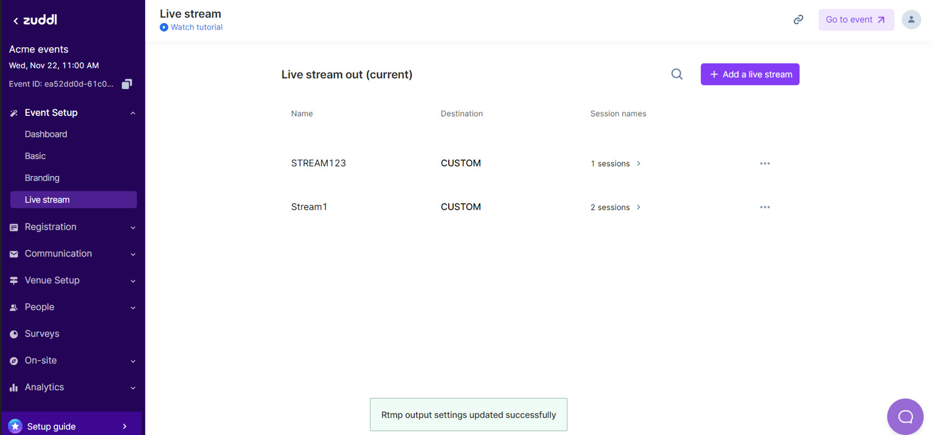The height and width of the screenshot is (435, 932).
Task: Open the user profile avatar menu
Action: pos(911,20)
